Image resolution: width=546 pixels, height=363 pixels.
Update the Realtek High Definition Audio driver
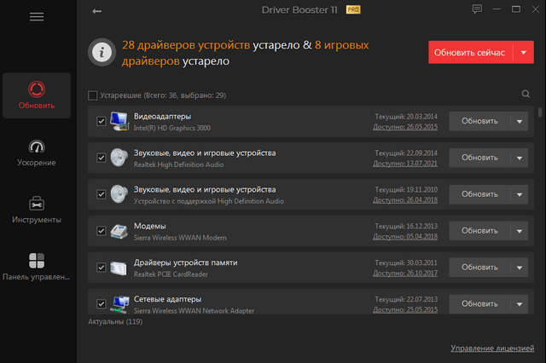(x=479, y=158)
